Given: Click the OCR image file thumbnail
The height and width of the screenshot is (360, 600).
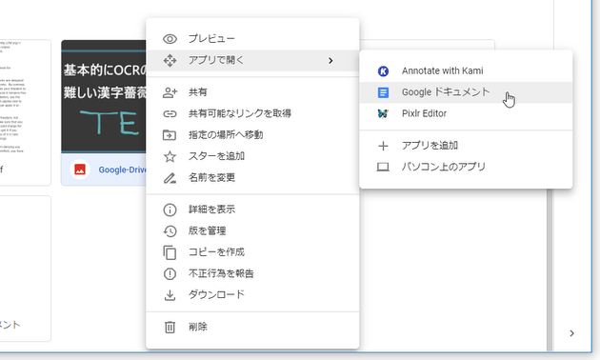Looking at the screenshot, I should pyautogui.click(x=104, y=96).
